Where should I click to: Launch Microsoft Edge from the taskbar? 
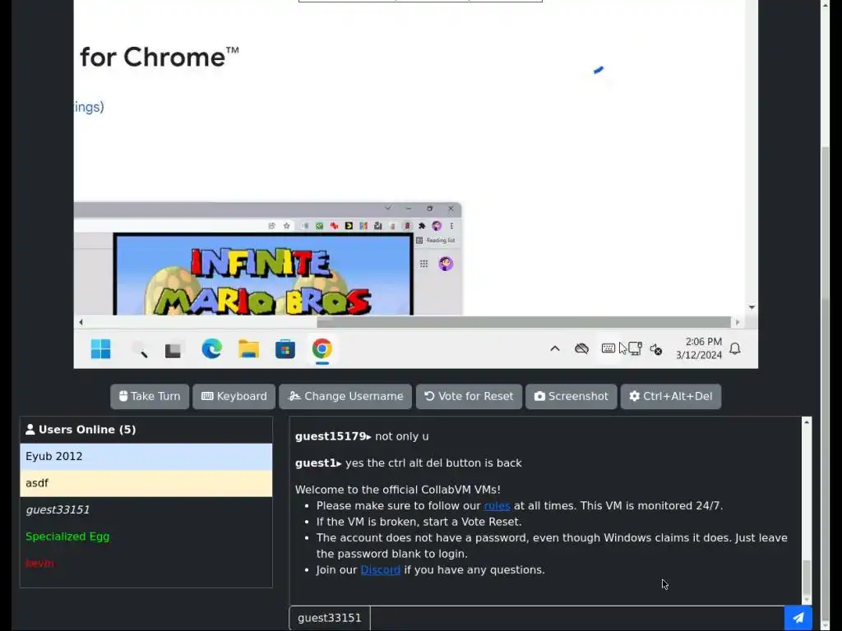coord(211,349)
